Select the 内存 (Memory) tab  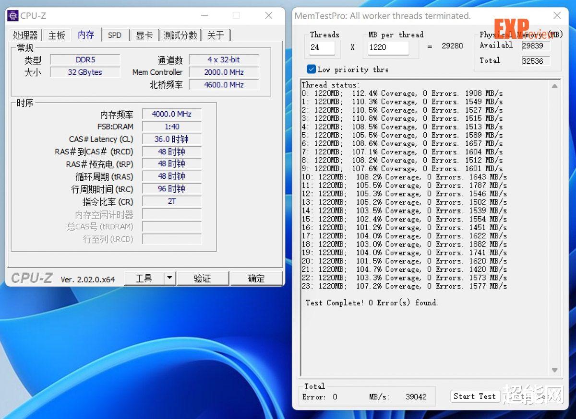(x=85, y=35)
